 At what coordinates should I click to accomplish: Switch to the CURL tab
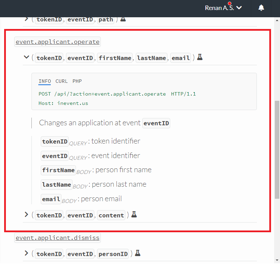point(61,81)
